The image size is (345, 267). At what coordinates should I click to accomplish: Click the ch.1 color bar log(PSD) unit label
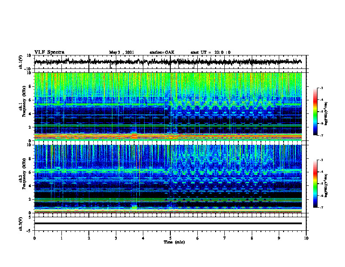point(326,113)
